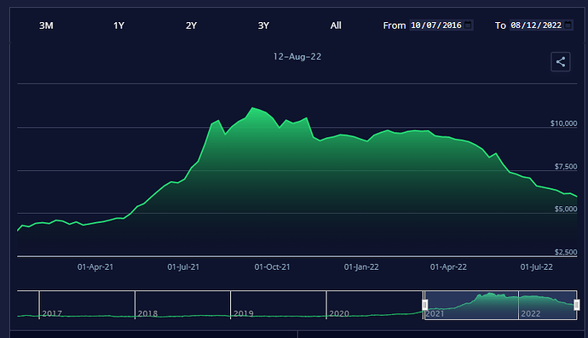588x338 pixels.
Task: Edit the To date field 08/12/2022
Action: (x=541, y=25)
